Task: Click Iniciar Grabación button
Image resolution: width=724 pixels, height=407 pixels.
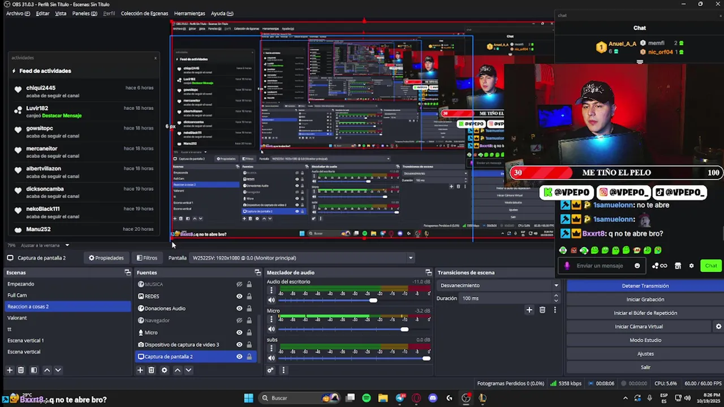Action: coord(645,300)
